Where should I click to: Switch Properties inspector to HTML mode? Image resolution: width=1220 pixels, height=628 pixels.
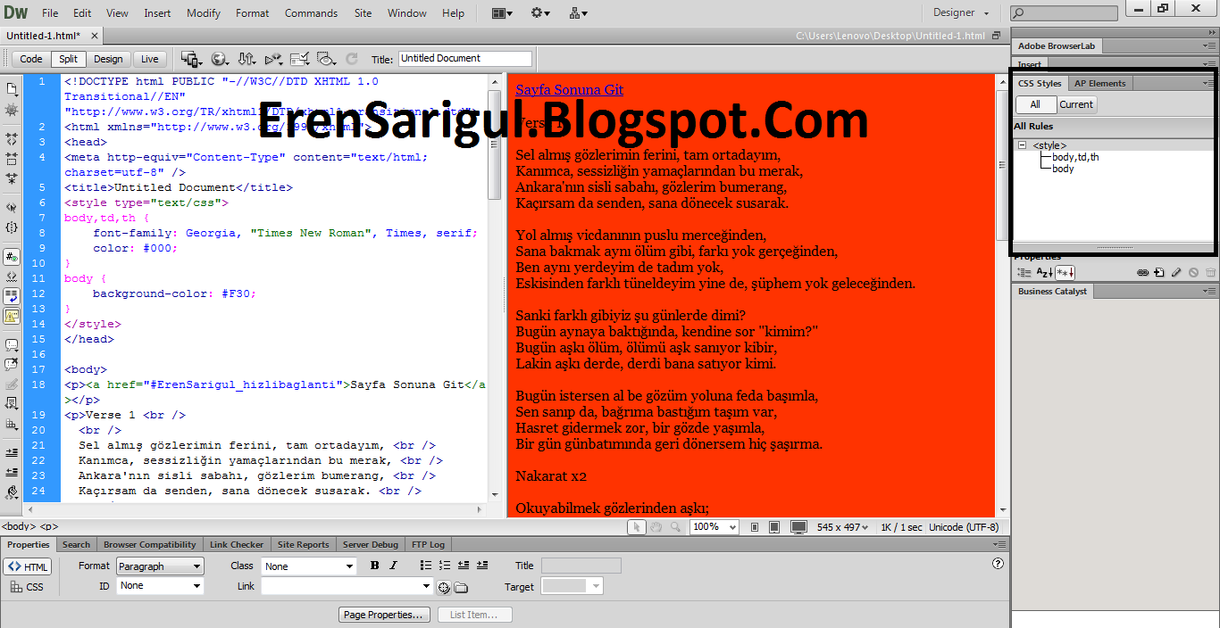(x=28, y=566)
